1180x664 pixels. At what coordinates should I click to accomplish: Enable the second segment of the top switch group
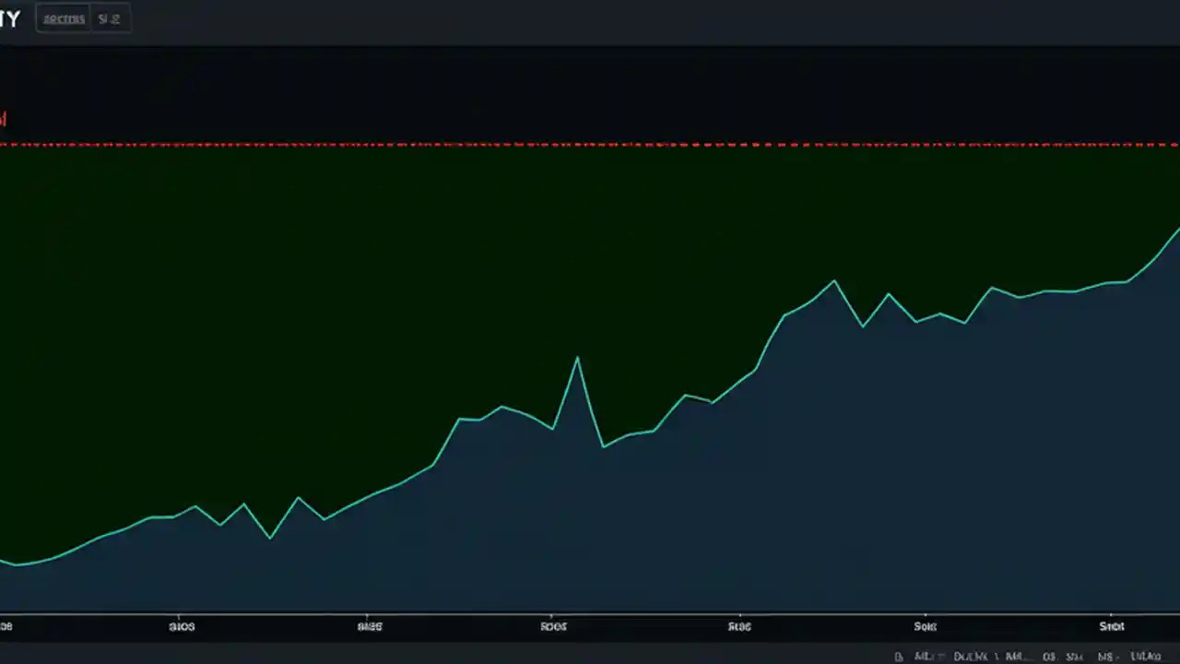click(x=109, y=18)
